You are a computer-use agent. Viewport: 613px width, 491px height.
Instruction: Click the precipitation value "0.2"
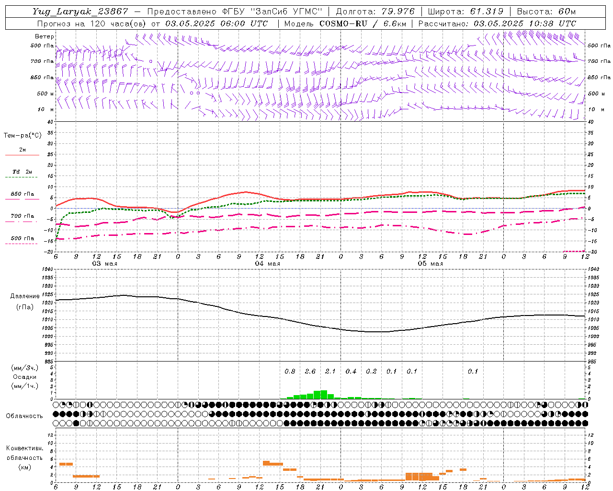[x=371, y=371]
